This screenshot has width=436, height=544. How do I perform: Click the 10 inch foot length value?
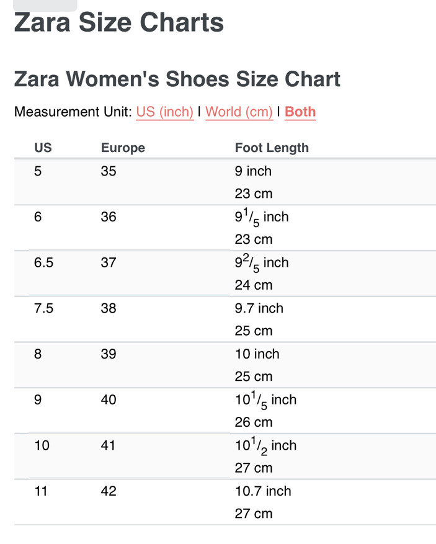(257, 354)
